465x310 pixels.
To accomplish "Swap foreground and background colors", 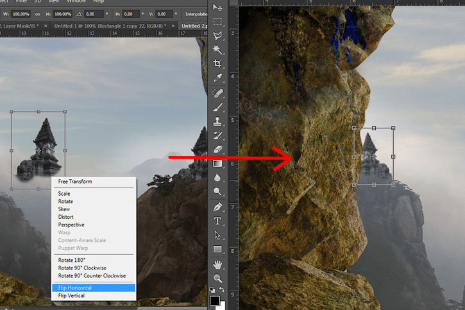I will tap(222, 289).
